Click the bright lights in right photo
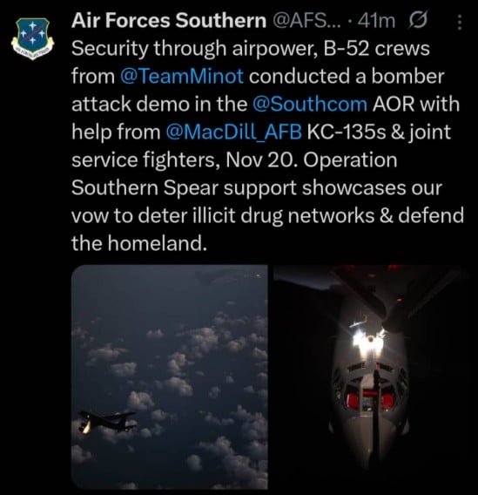This screenshot has height=495, width=478. point(368,340)
